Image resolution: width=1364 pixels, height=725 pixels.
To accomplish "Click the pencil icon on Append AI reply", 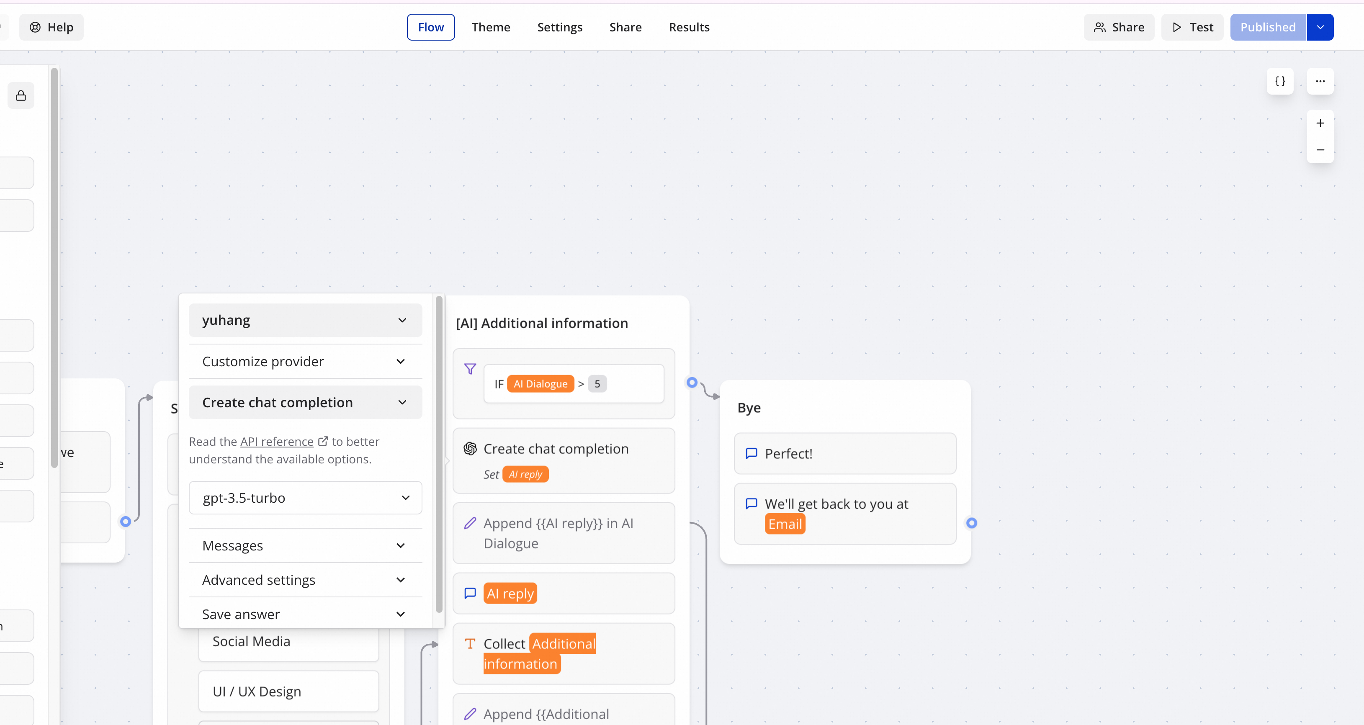I will click(470, 523).
